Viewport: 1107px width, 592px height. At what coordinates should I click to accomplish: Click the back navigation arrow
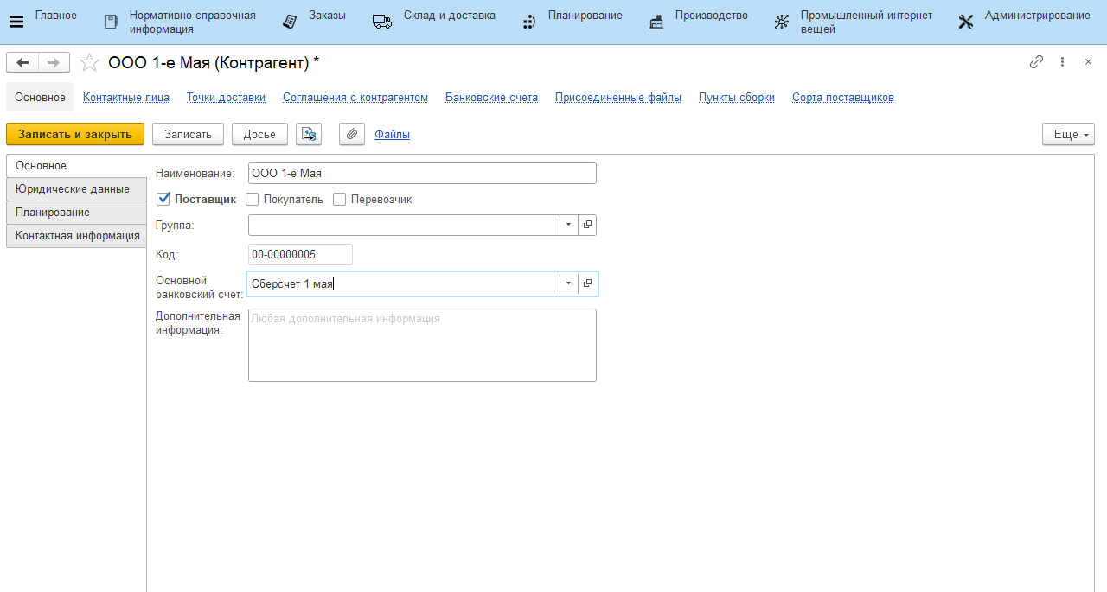tap(22, 62)
